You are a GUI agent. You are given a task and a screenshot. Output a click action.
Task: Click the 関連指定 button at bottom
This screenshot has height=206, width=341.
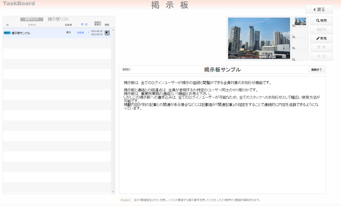(126, 200)
